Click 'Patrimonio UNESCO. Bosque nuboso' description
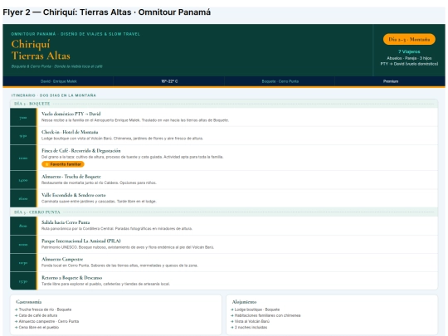 tap(128, 247)
